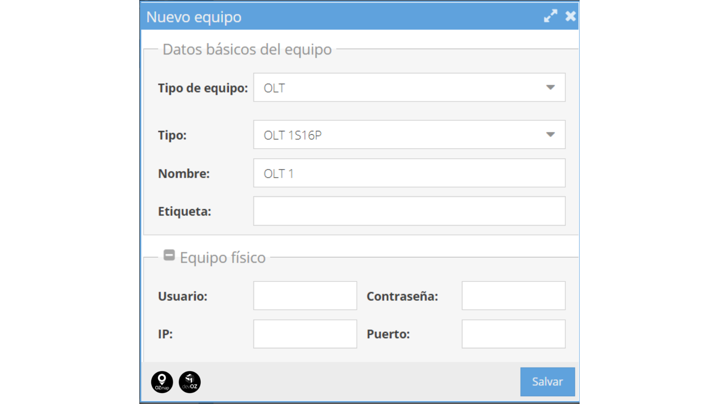The height and width of the screenshot is (404, 719).
Task: Click into the IP address field
Action: 305,334
